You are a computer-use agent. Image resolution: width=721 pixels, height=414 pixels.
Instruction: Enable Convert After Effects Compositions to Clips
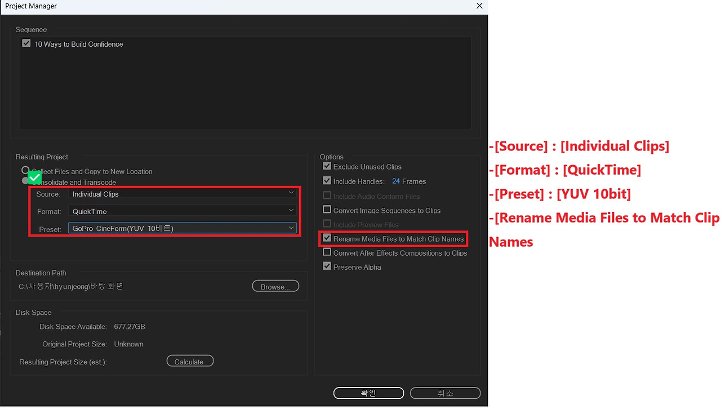coord(327,252)
